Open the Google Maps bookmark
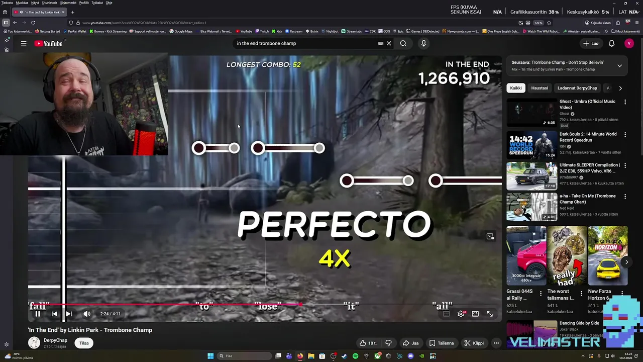 click(x=181, y=31)
